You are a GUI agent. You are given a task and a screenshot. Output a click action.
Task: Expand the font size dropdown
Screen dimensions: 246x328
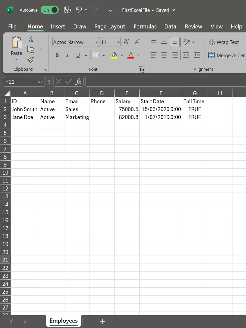118,42
